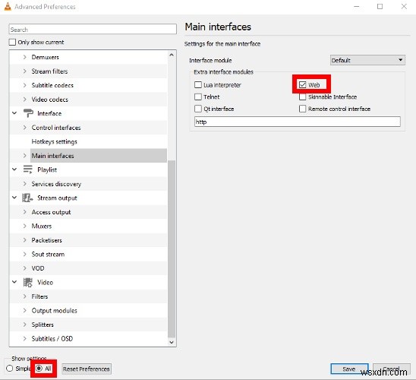Expand the Control interfaces node
Viewport: 416px width, 380px height.
tap(25, 128)
